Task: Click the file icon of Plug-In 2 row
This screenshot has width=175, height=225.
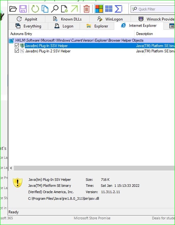Action: [x=22, y=51]
